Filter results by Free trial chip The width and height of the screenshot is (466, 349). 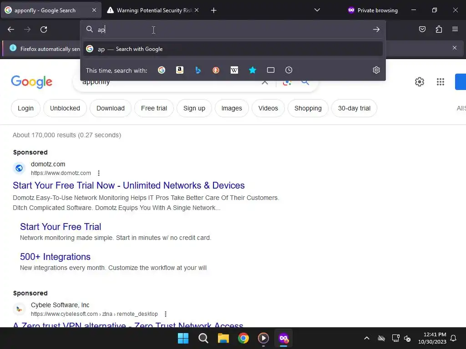154,108
